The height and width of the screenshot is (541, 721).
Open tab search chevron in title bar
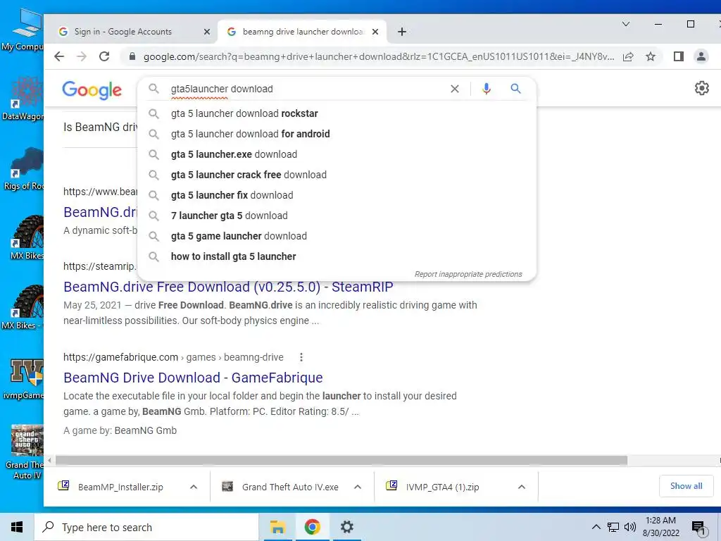click(626, 24)
